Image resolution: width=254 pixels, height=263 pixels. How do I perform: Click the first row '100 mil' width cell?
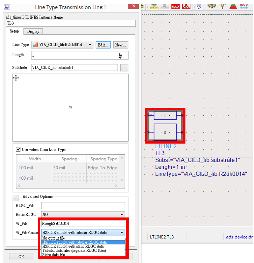tap(35, 167)
